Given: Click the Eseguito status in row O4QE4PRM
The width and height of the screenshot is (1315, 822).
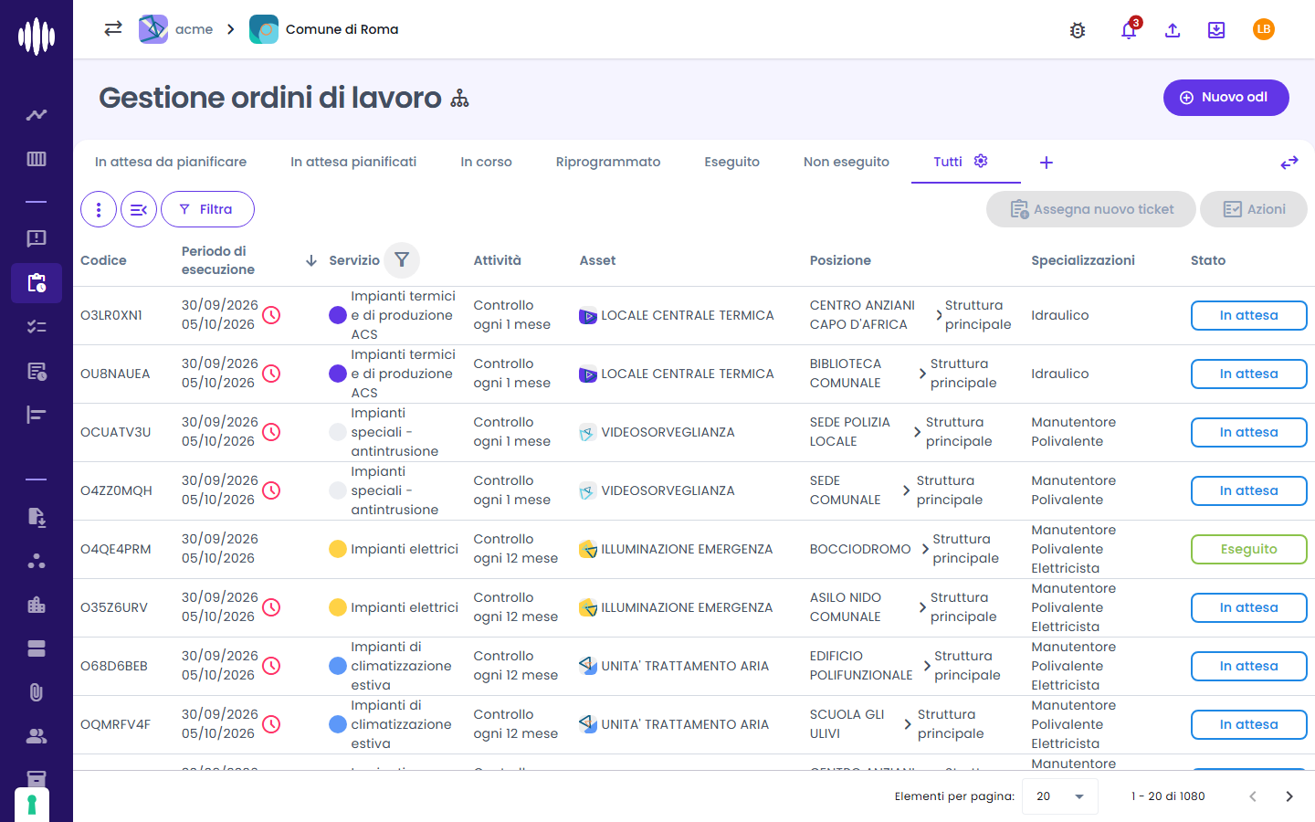Looking at the screenshot, I should pos(1248,549).
